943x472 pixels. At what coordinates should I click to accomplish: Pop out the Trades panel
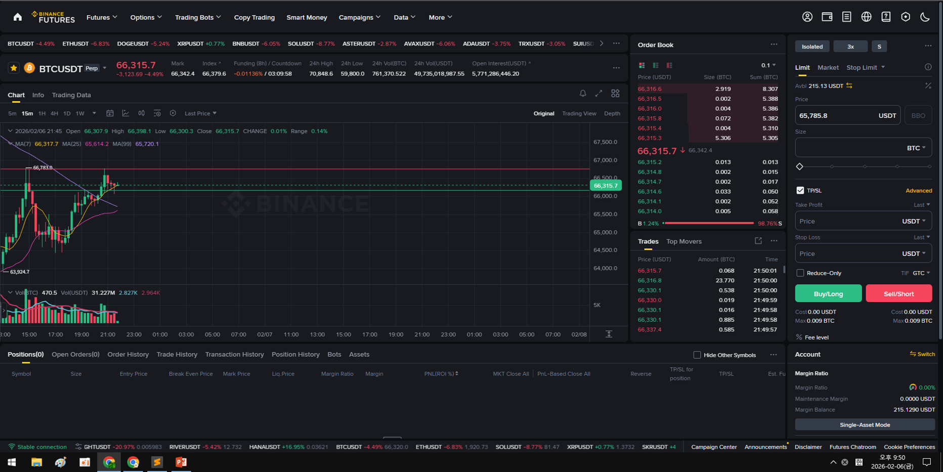pyautogui.click(x=758, y=241)
